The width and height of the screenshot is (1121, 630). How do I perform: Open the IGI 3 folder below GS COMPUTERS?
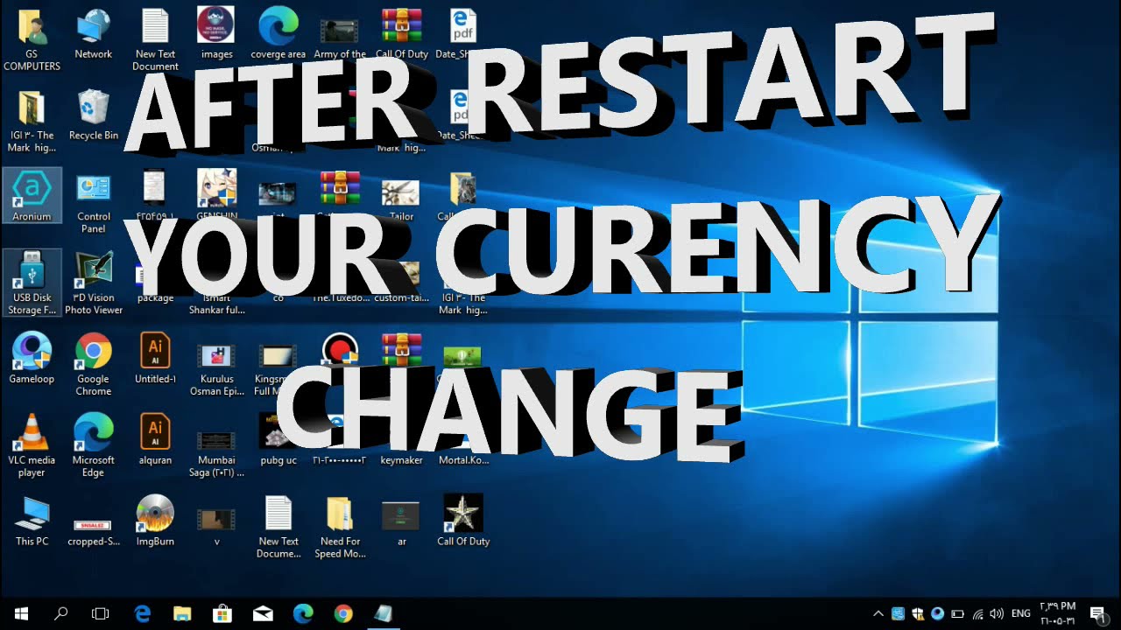click(32, 122)
